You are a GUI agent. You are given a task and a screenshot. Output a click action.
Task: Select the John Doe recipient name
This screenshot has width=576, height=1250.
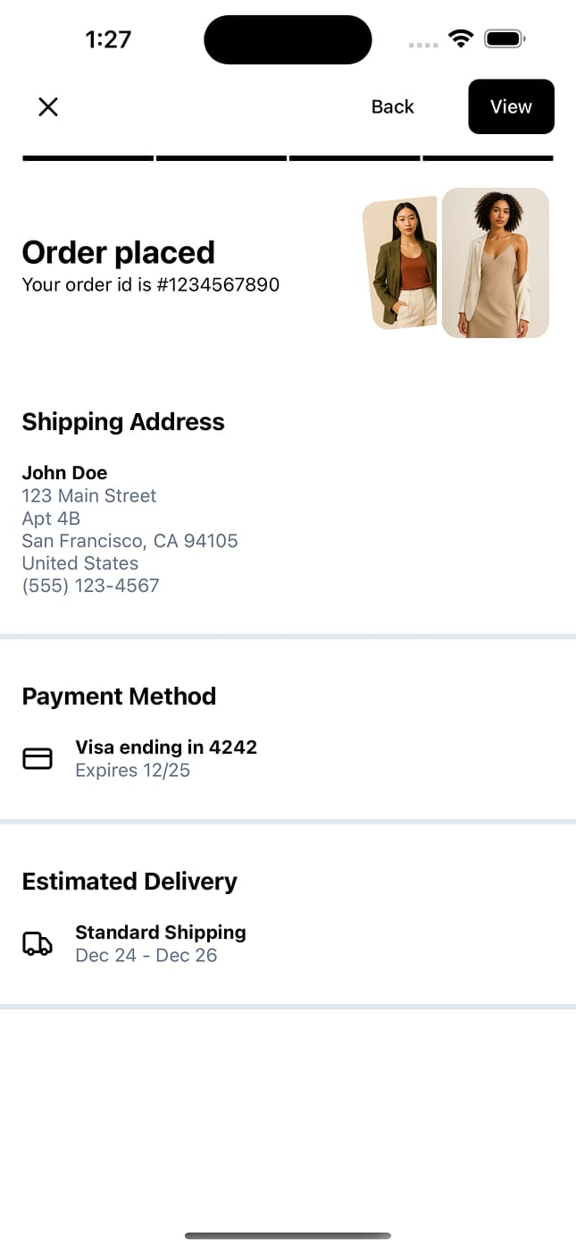pyautogui.click(x=64, y=473)
